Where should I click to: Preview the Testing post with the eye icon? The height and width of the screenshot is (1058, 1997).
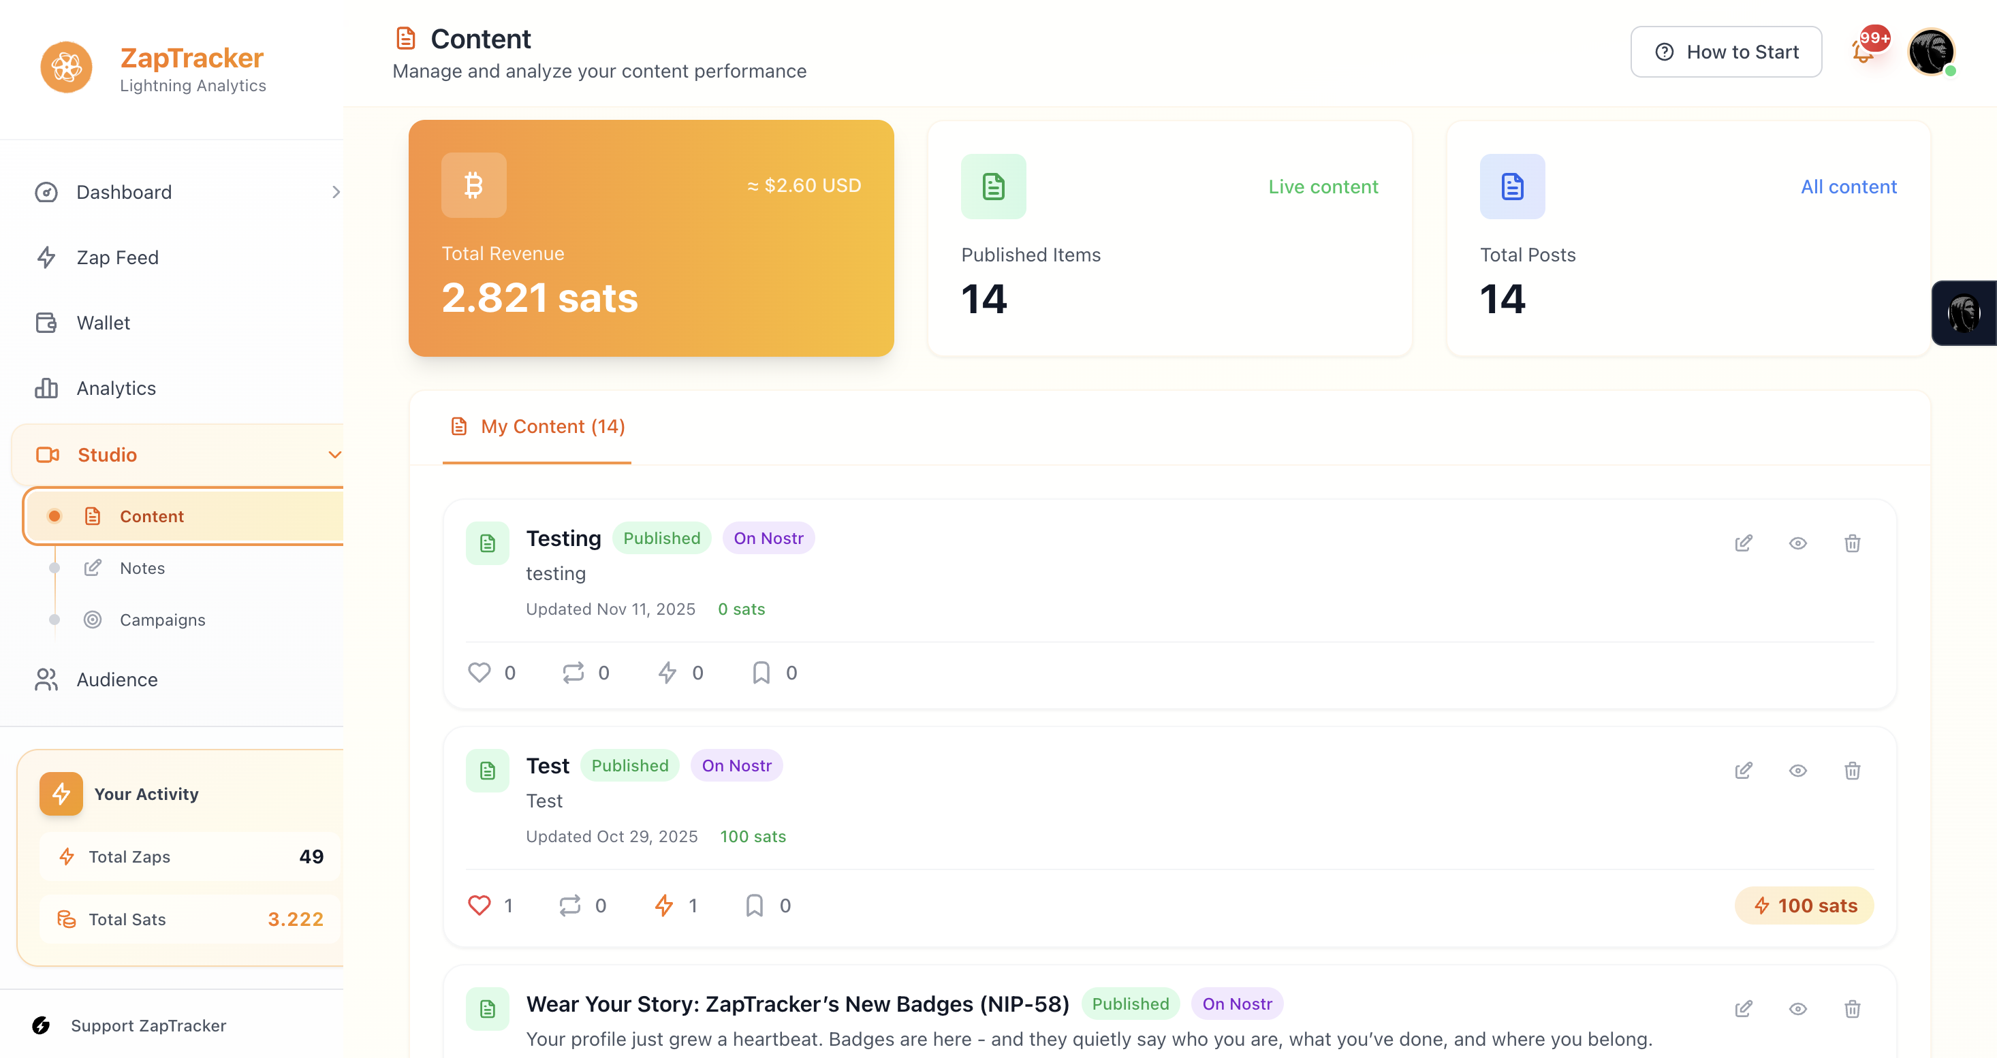coord(1799,543)
